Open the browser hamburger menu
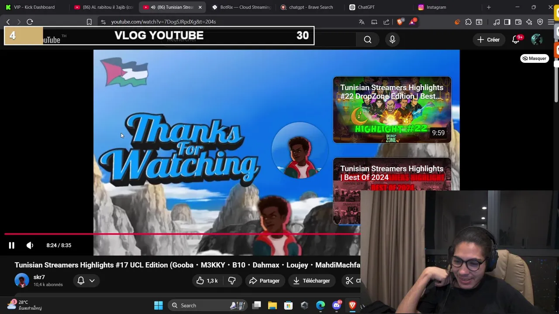This screenshot has width=559, height=314. click(551, 22)
